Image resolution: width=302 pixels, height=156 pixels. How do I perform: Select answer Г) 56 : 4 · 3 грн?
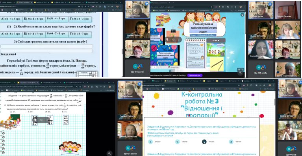[x=80, y=19]
